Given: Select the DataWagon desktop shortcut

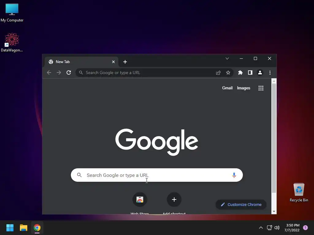Looking at the screenshot, I should point(12,42).
